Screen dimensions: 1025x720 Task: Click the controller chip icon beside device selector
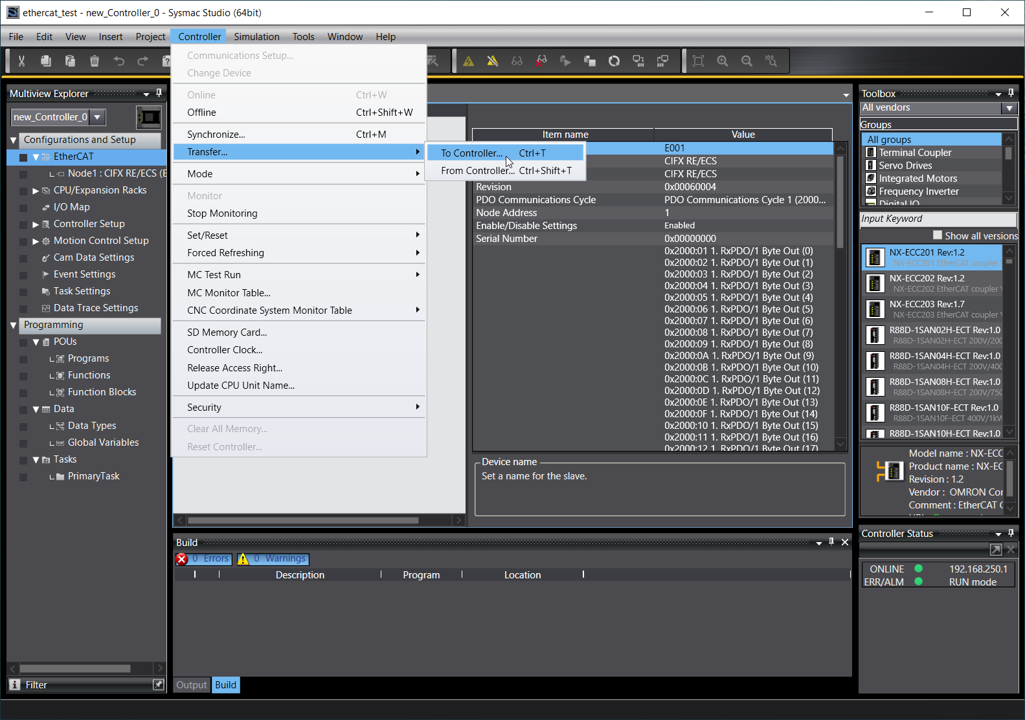tap(149, 117)
